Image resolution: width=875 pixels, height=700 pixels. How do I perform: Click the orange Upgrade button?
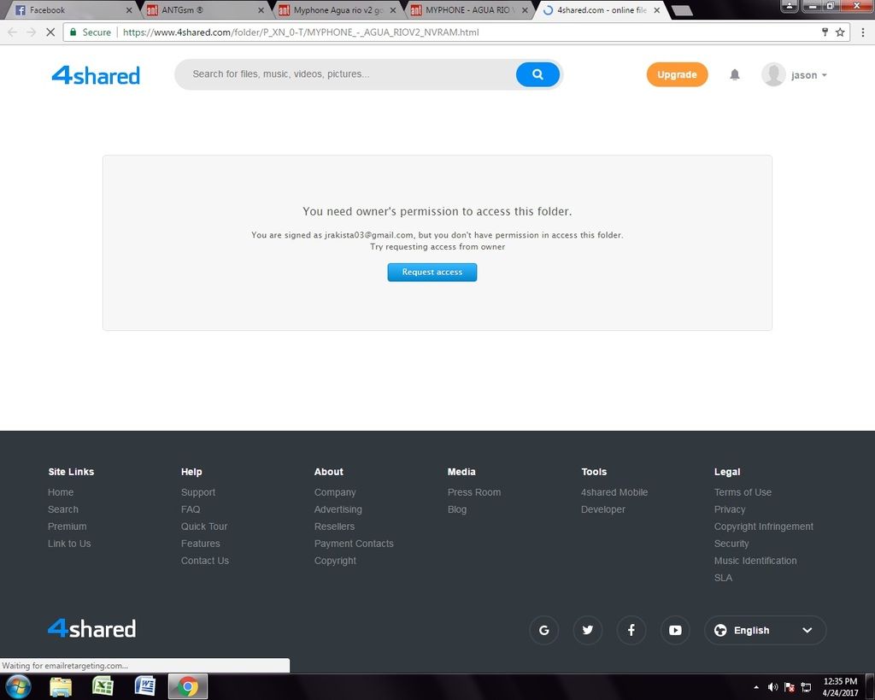677,75
